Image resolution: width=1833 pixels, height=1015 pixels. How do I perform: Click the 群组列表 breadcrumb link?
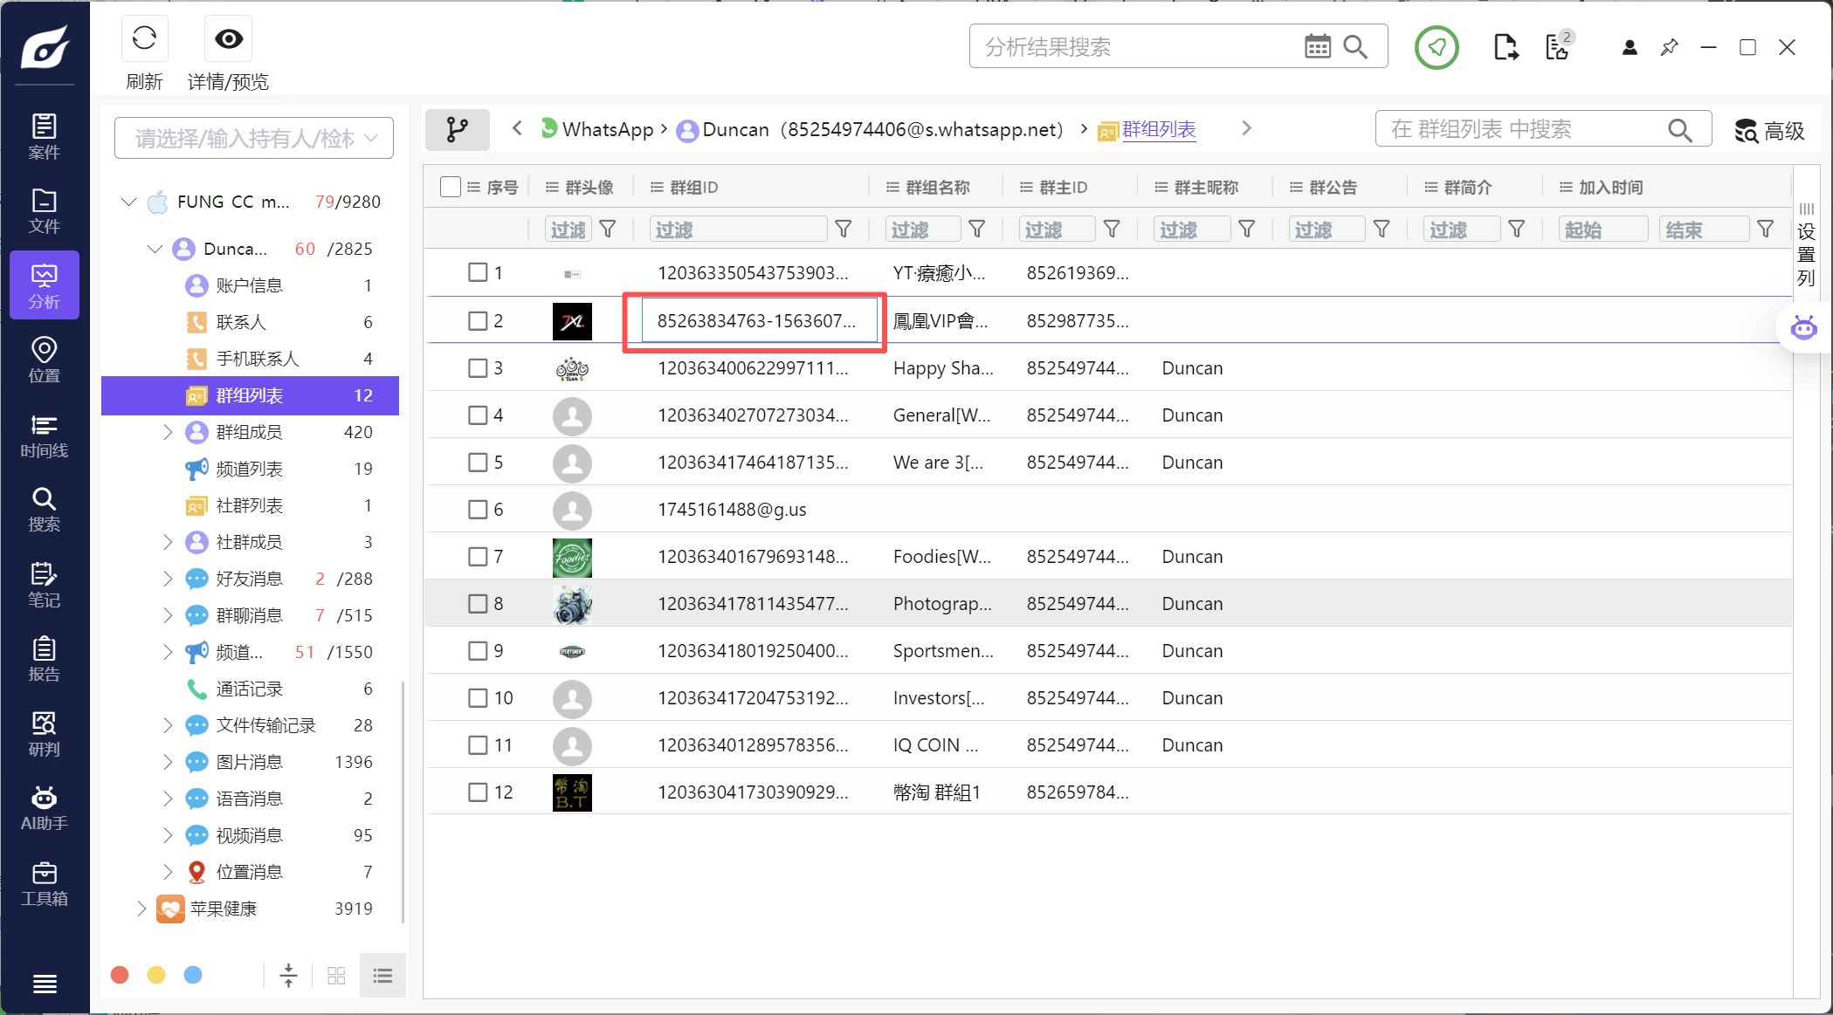pos(1158,129)
